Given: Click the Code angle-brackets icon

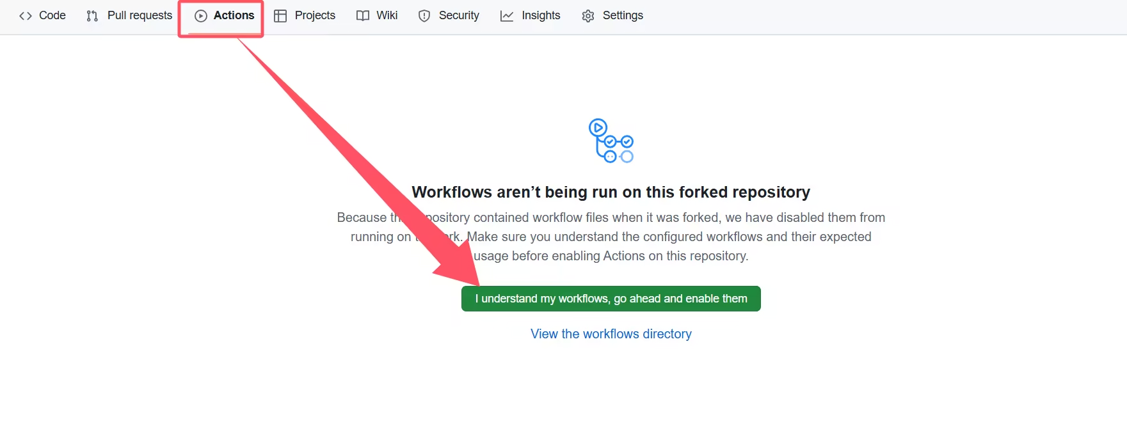Looking at the screenshot, I should point(26,16).
